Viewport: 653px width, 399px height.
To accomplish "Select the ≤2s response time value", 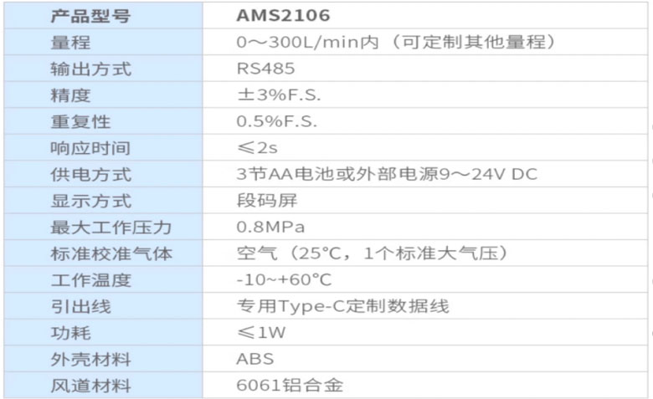I will [257, 148].
